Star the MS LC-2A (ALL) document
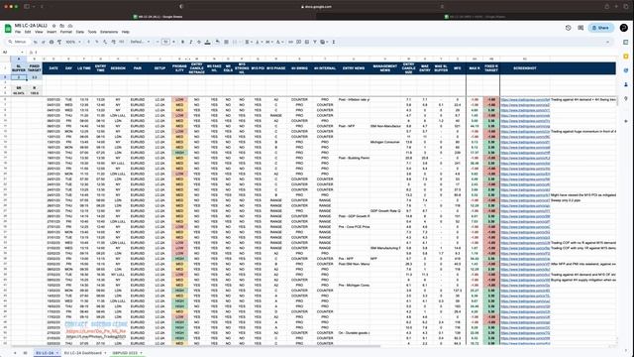 53,26
